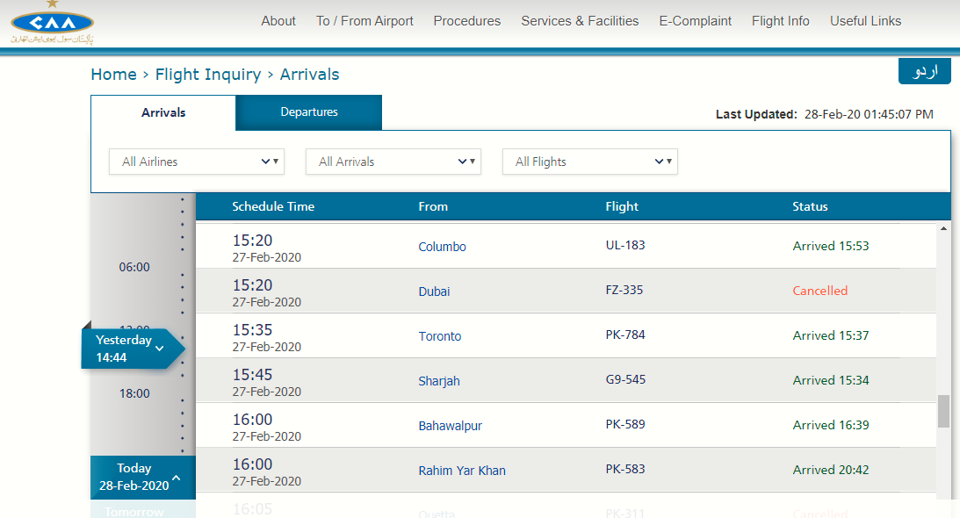Screen dimensions: 960x518
Task: Open the Services & Facilities menu
Action: [580, 21]
